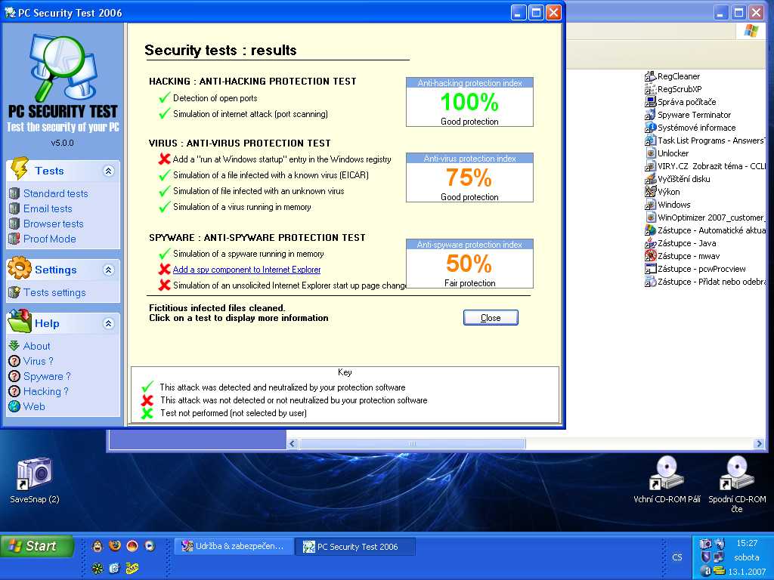Image resolution: width=774 pixels, height=580 pixels.
Task: Switch to Údržba & zabezpečení taskbar item
Action: click(234, 546)
